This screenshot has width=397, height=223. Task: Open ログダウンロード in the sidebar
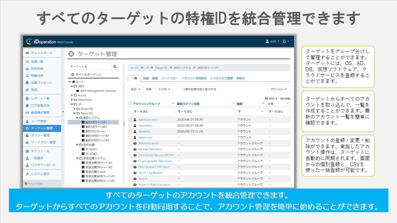point(43,165)
